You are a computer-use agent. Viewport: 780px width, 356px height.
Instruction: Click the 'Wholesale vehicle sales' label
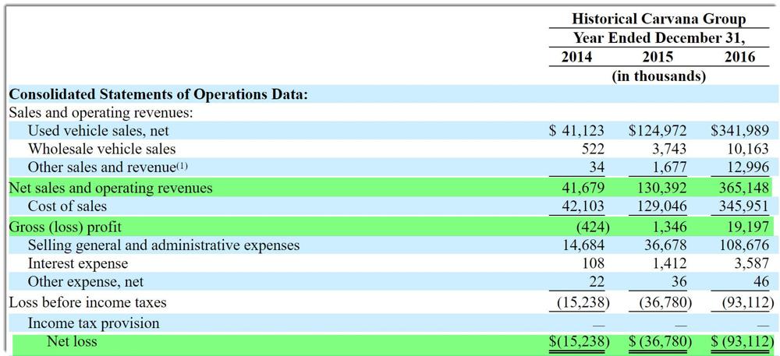coord(102,149)
